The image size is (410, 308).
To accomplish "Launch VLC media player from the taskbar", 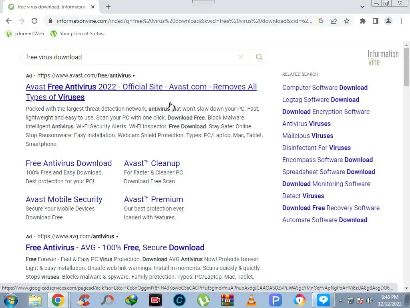I will point(251,300).
